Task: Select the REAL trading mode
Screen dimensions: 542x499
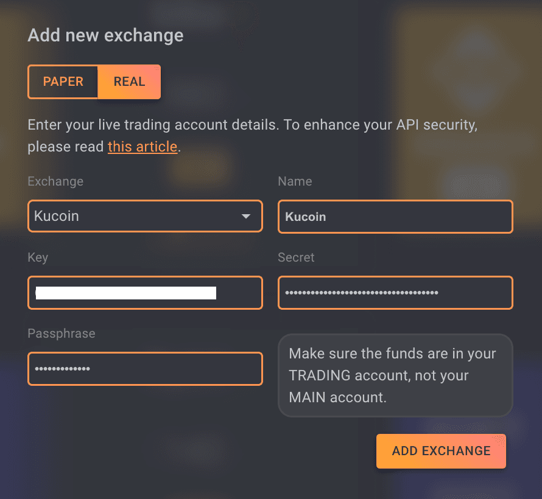Action: coord(129,82)
